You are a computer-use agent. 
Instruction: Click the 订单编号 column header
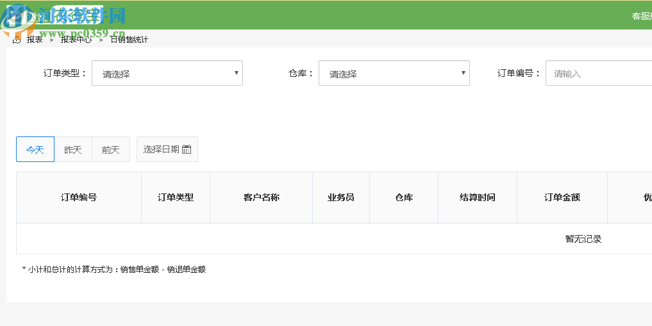pos(79,198)
